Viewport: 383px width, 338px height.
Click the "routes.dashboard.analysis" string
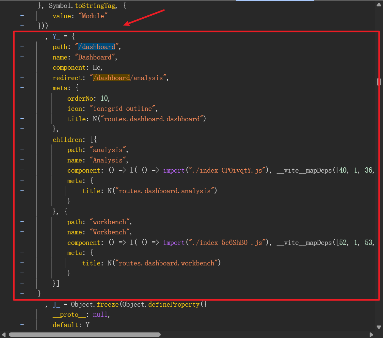[166, 191]
